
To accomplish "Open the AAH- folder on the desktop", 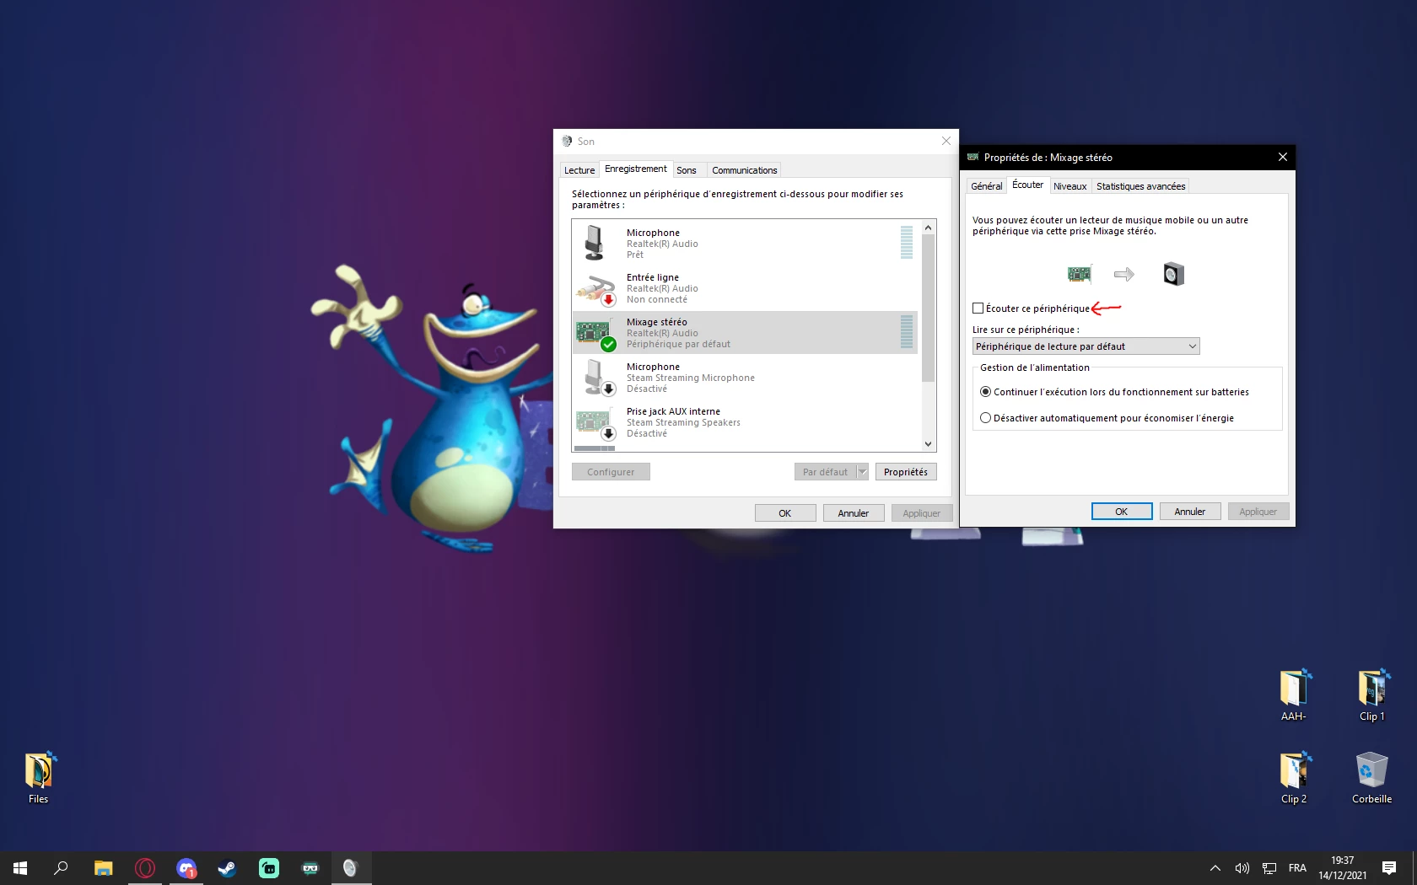I will (1293, 695).
